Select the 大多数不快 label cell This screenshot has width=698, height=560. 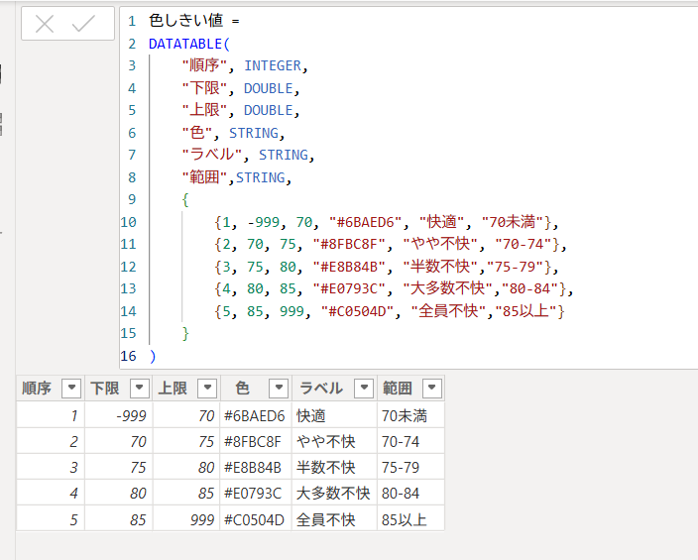tap(334, 493)
